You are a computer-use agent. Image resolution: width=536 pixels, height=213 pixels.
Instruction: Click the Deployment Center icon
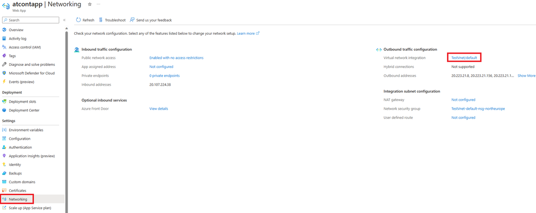[x=4, y=110]
